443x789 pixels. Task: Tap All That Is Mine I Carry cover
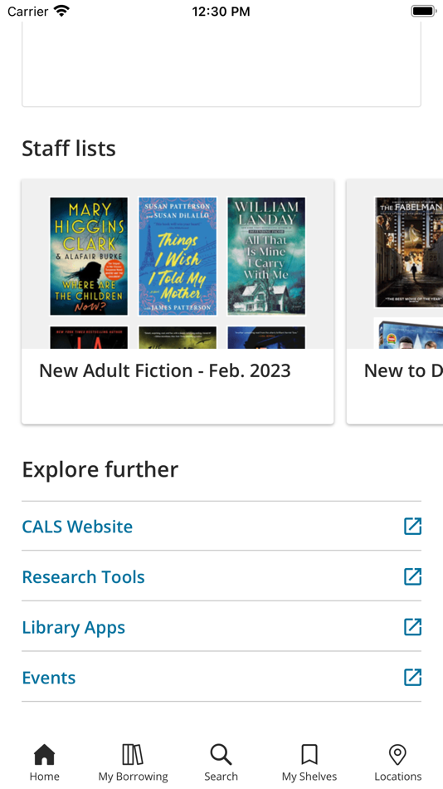266,256
